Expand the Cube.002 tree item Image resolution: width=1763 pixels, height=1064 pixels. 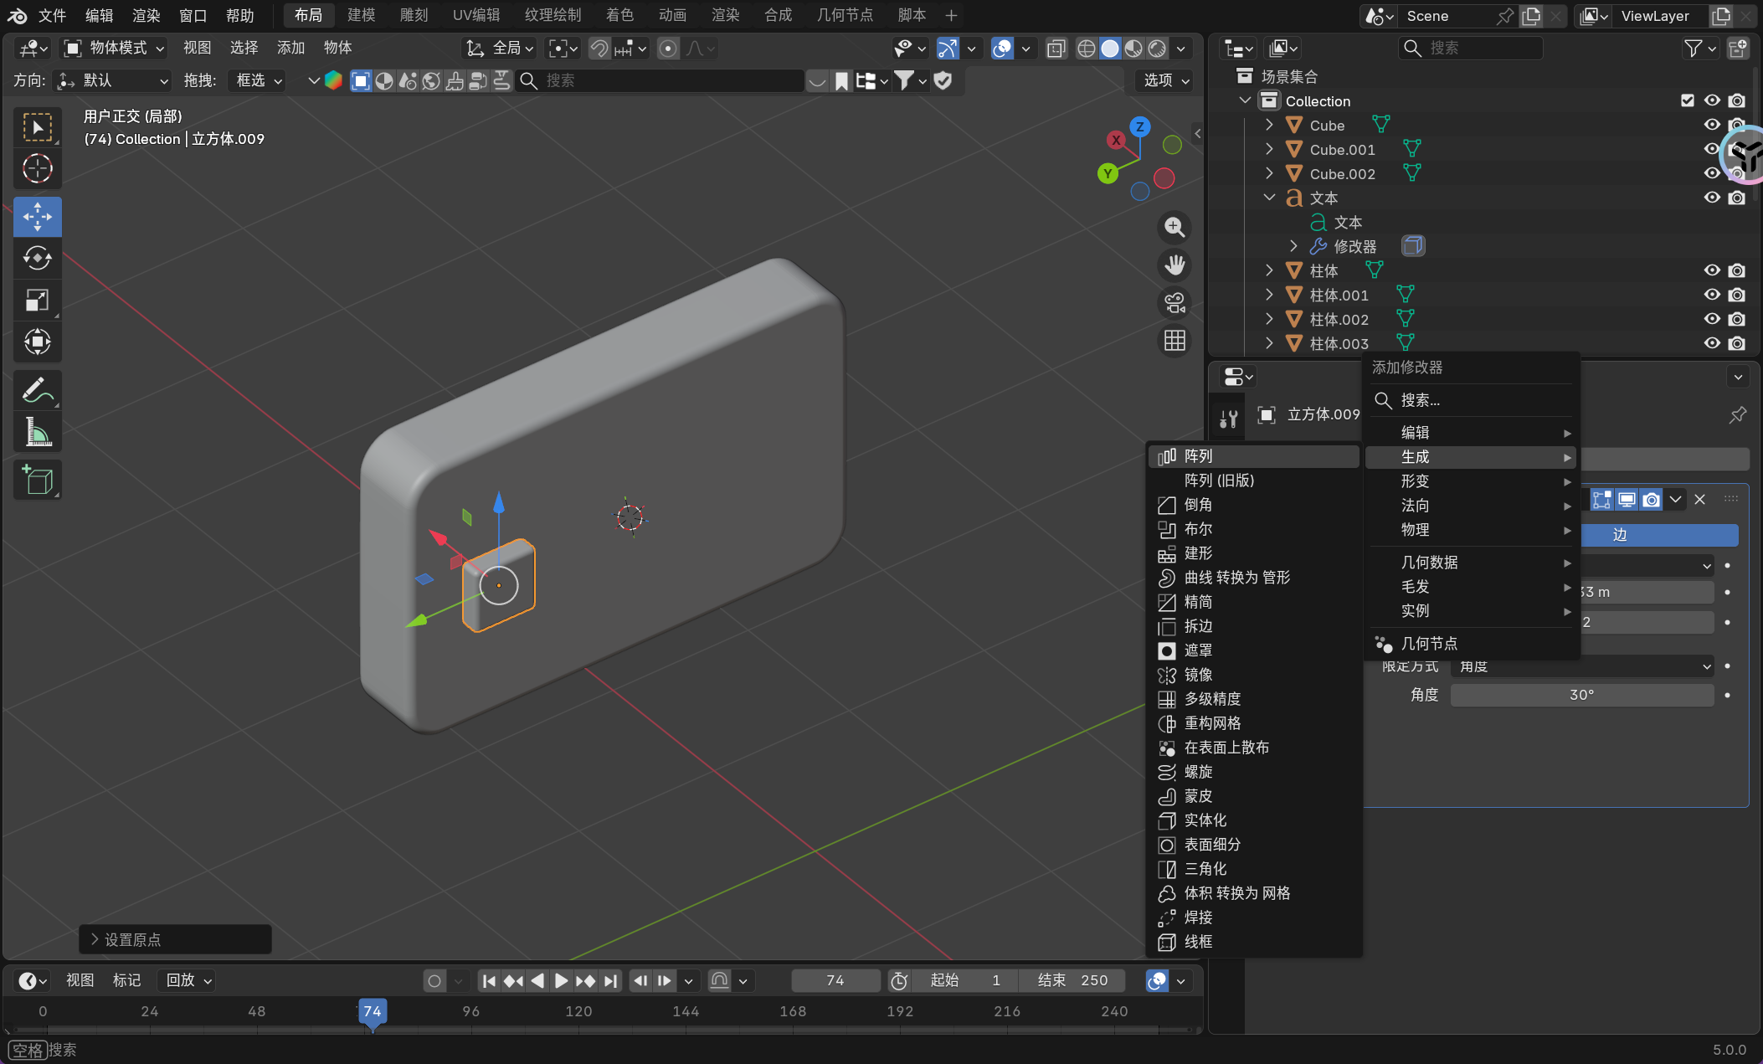pyautogui.click(x=1269, y=173)
